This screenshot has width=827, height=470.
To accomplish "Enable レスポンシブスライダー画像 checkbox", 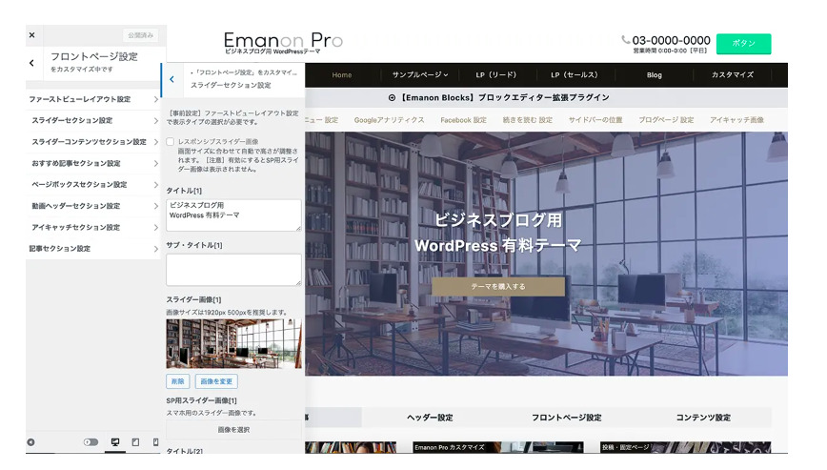I will [x=171, y=141].
